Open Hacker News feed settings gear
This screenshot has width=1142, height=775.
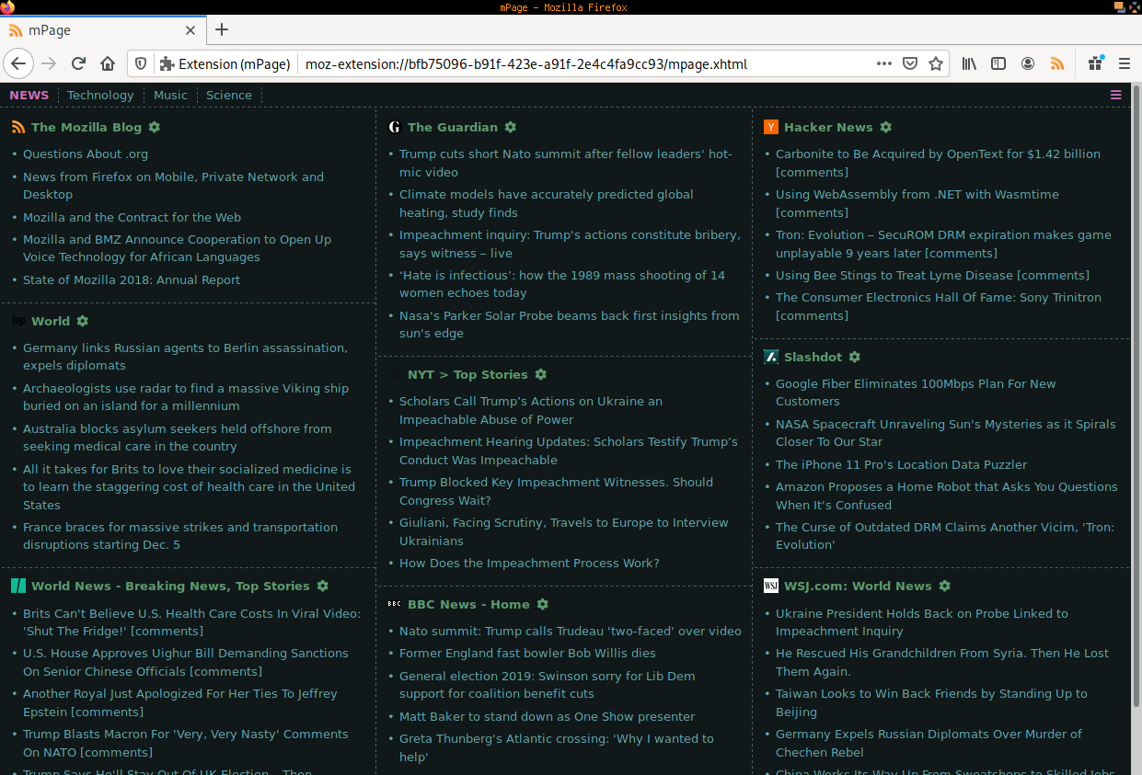886,127
